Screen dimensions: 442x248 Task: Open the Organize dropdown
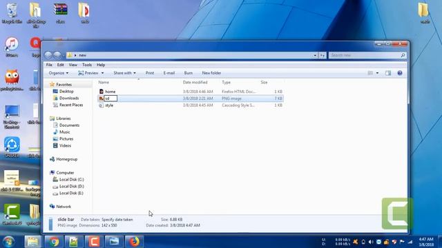[x=58, y=73]
